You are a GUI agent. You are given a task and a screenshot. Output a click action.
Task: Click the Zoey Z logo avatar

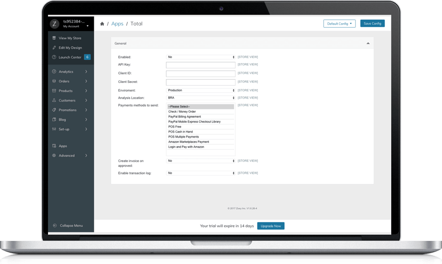pyautogui.click(x=55, y=24)
